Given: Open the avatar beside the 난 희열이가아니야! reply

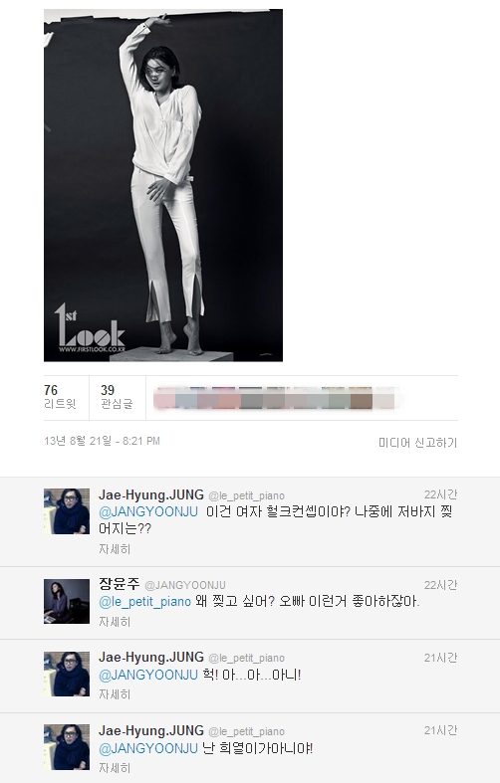Looking at the screenshot, I should 67,747.
